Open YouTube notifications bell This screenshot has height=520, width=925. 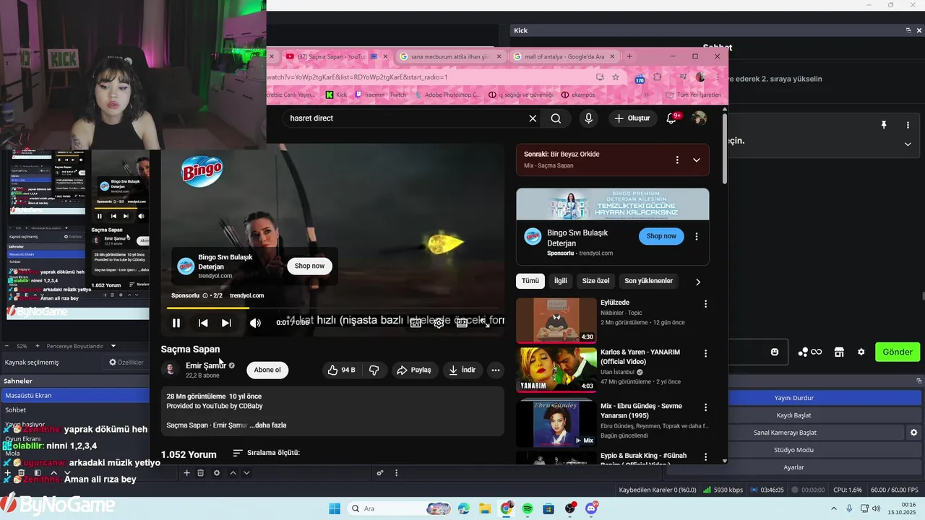(x=671, y=118)
